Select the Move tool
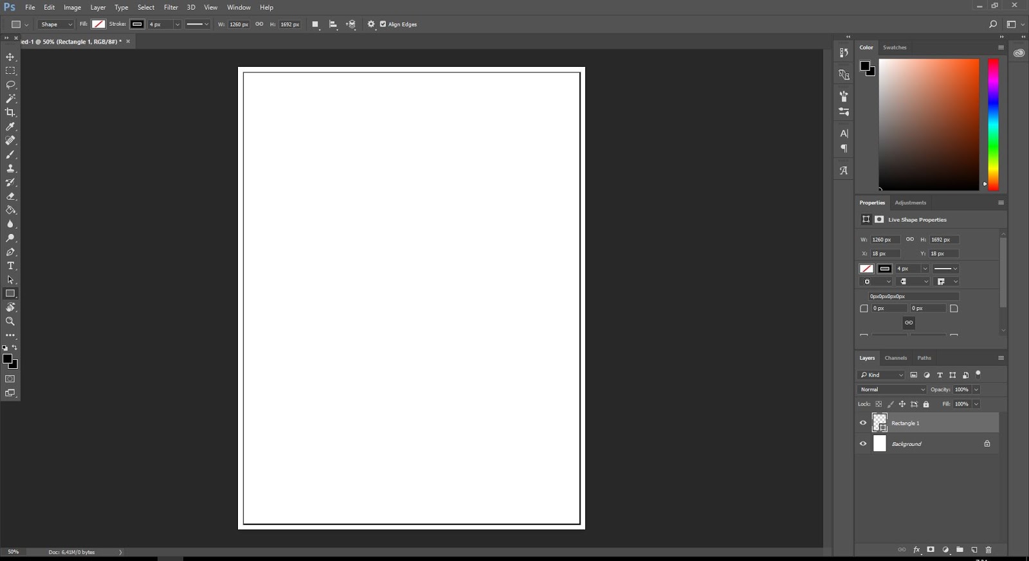1029x561 pixels. (x=10, y=57)
